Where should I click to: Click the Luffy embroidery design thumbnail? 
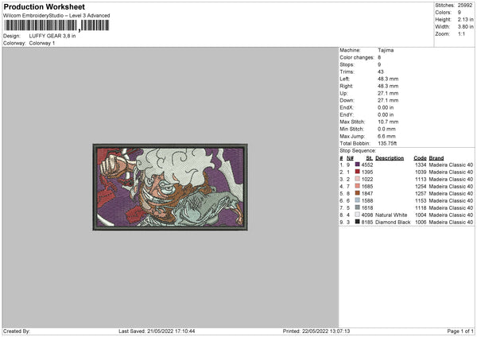tap(170, 187)
